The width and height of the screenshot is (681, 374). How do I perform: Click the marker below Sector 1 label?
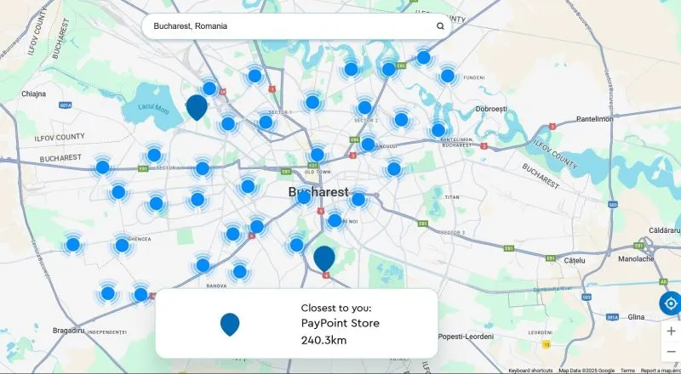pos(266,122)
